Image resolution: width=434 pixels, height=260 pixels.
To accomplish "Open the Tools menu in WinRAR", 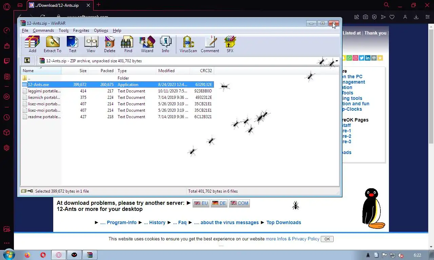I will click(63, 30).
